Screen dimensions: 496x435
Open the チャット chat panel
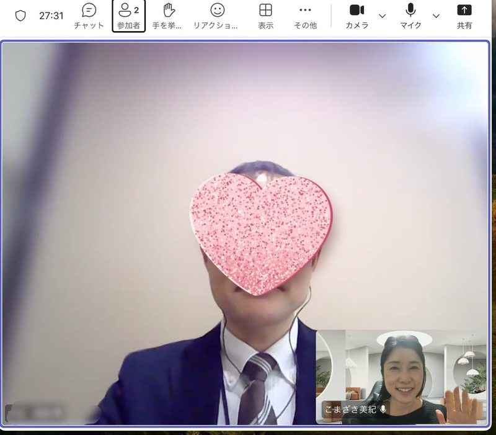89,16
